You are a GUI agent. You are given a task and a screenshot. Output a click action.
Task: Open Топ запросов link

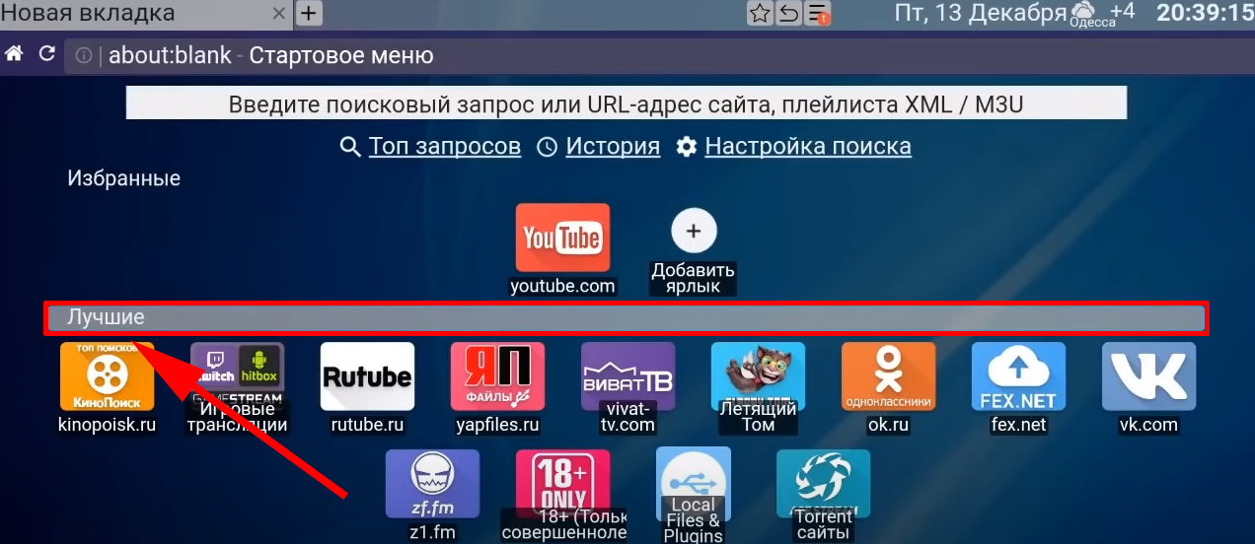(x=445, y=147)
